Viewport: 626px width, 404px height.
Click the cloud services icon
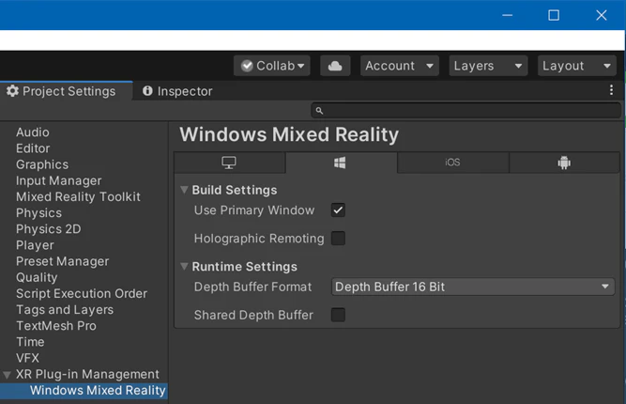(x=335, y=66)
